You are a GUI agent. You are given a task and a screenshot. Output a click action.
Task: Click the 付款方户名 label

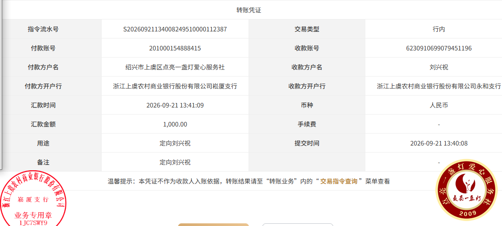[43, 67]
